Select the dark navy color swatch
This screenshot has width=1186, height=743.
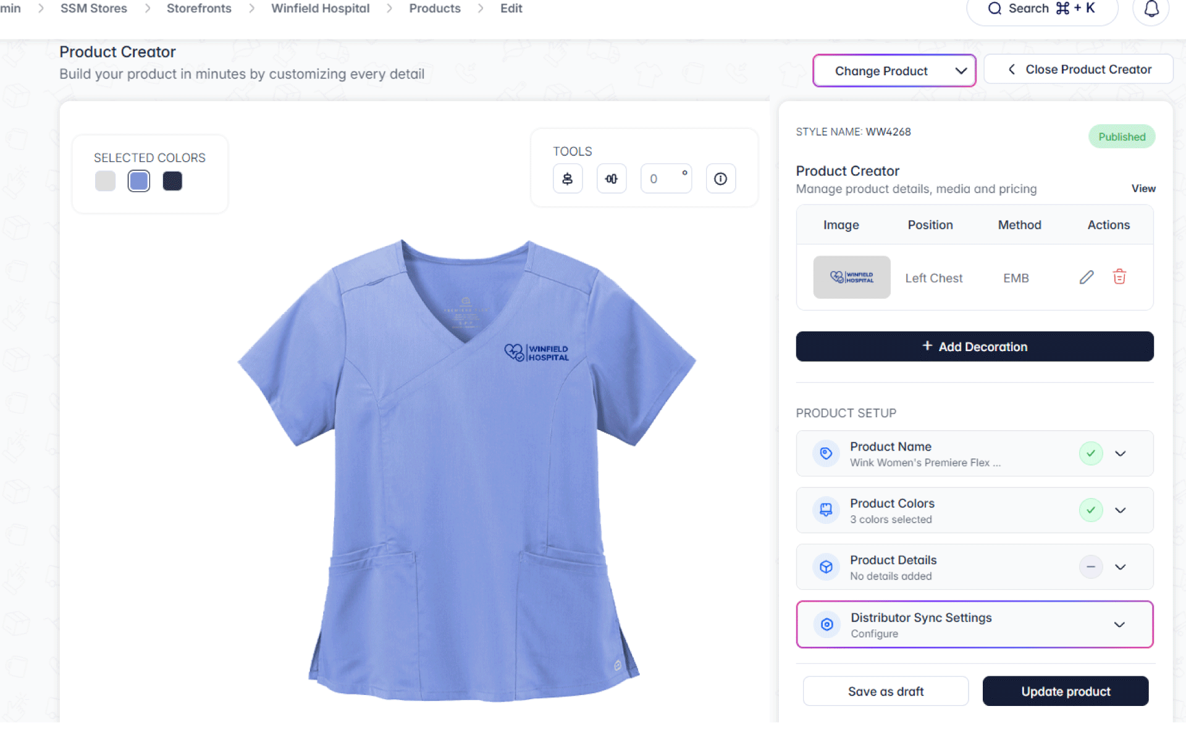click(172, 181)
